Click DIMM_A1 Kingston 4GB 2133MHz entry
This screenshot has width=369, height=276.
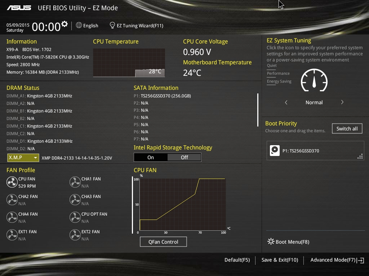coord(39,96)
